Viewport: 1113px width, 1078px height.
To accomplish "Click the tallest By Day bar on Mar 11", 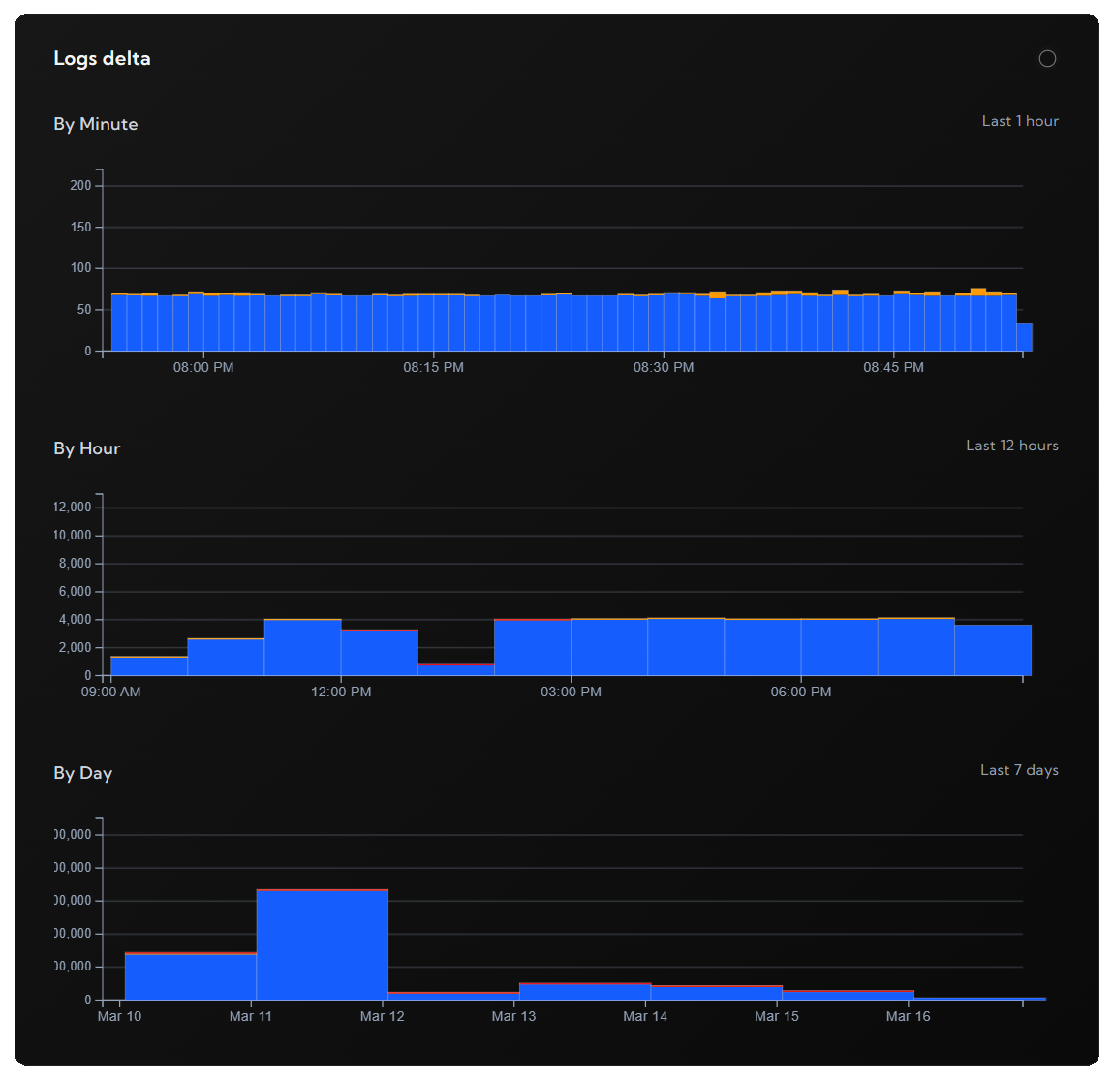I will pyautogui.click(x=323, y=944).
